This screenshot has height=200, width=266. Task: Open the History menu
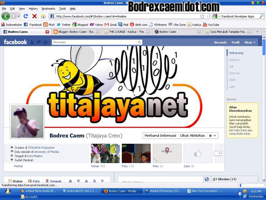(x=33, y=9)
